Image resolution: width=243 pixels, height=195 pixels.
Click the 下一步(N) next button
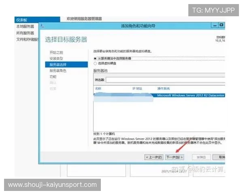175,157
